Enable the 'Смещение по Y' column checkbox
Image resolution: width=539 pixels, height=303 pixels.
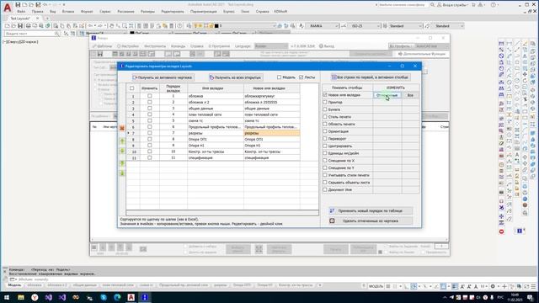click(x=325, y=167)
